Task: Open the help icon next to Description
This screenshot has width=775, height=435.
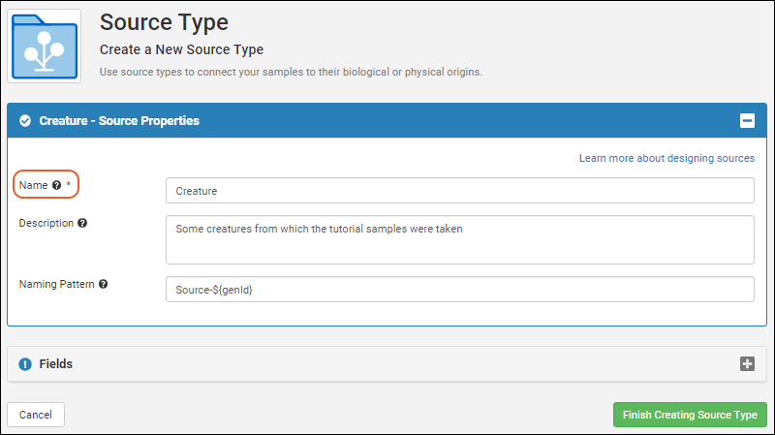Action: 82,223
